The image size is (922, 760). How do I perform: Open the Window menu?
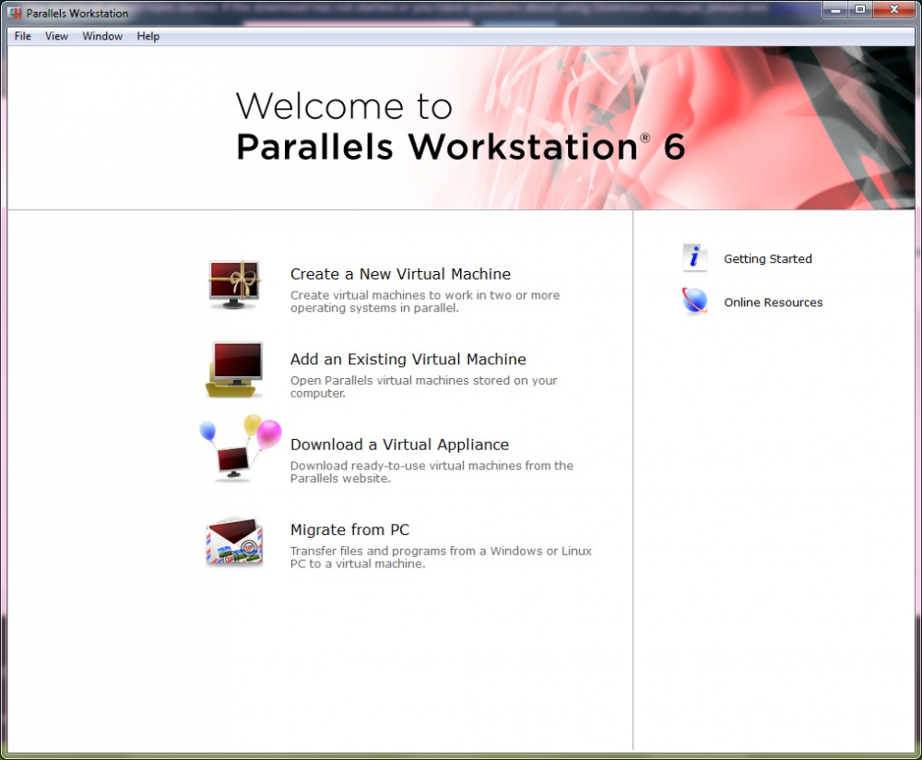tap(102, 36)
